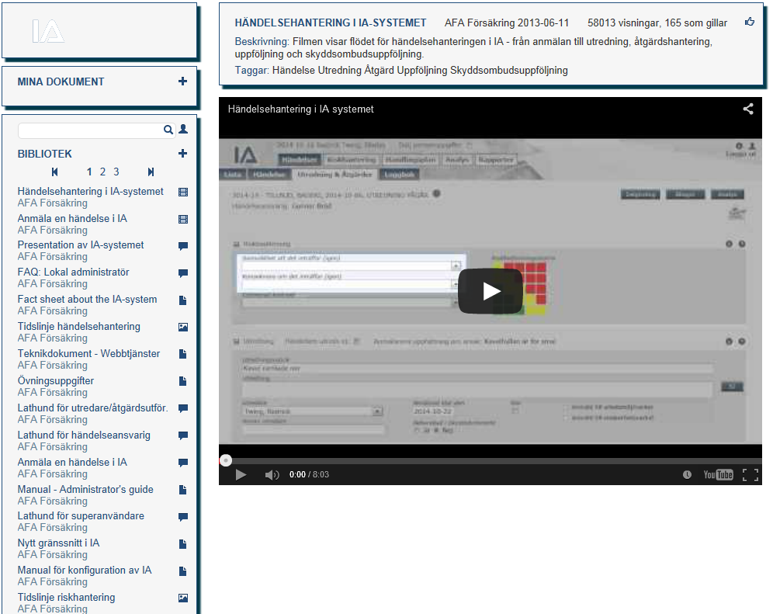Click the HÄNDELSEHANTERING I IA-SYSTEMET title
This screenshot has width=773, height=614.
(331, 23)
